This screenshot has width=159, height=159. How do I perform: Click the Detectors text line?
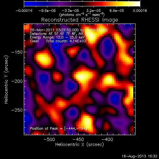tap(59, 34)
